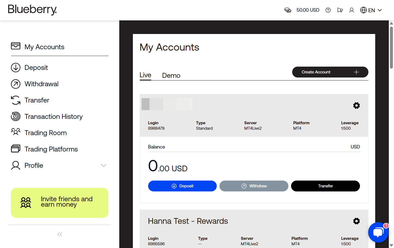Viewport: 394px width, 248px height.
Task: Click the Transaction History clock icon
Action: pos(16,116)
